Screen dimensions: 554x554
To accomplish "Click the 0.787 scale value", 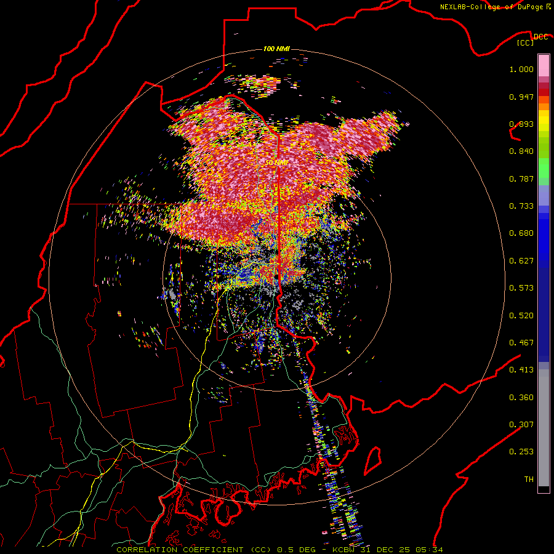I will (x=521, y=179).
